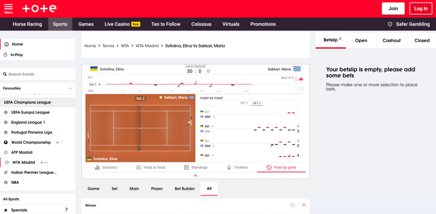
Task: Go to WTA breadcrumb link
Action: (x=125, y=46)
